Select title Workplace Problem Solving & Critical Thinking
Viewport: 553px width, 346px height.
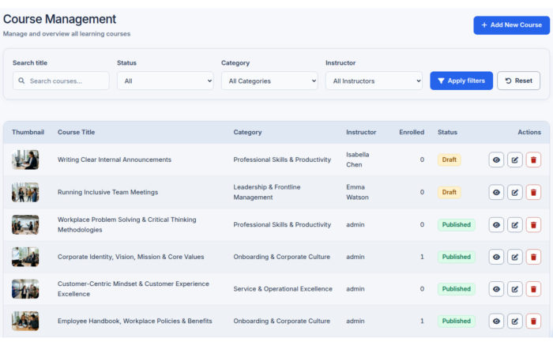[x=127, y=224]
